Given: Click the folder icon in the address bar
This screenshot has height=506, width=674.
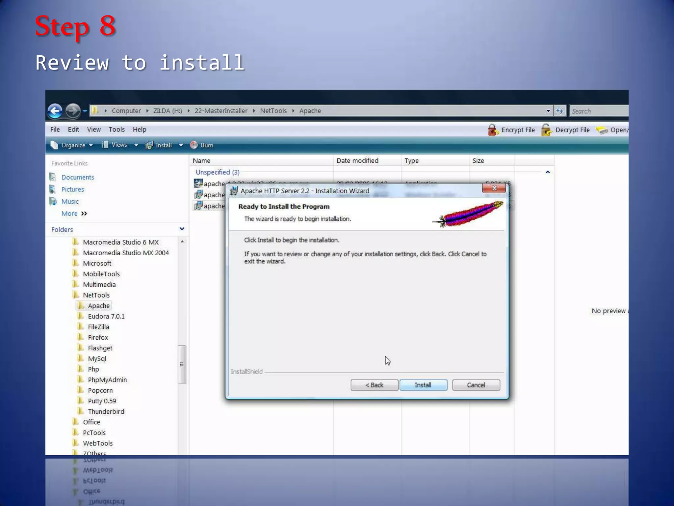Looking at the screenshot, I should (95, 111).
